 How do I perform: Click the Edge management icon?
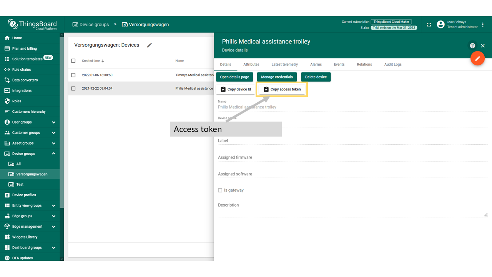[7, 227]
